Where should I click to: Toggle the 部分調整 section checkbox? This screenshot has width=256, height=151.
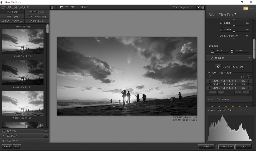tap(212, 58)
